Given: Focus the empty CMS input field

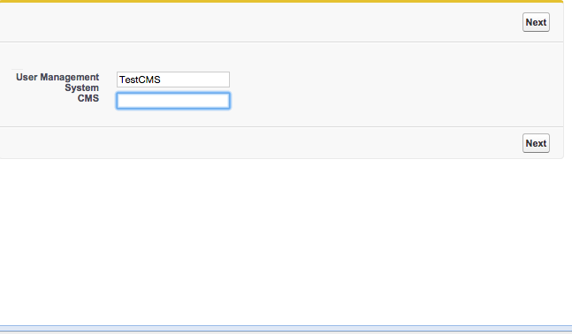Looking at the screenshot, I should 173,101.
